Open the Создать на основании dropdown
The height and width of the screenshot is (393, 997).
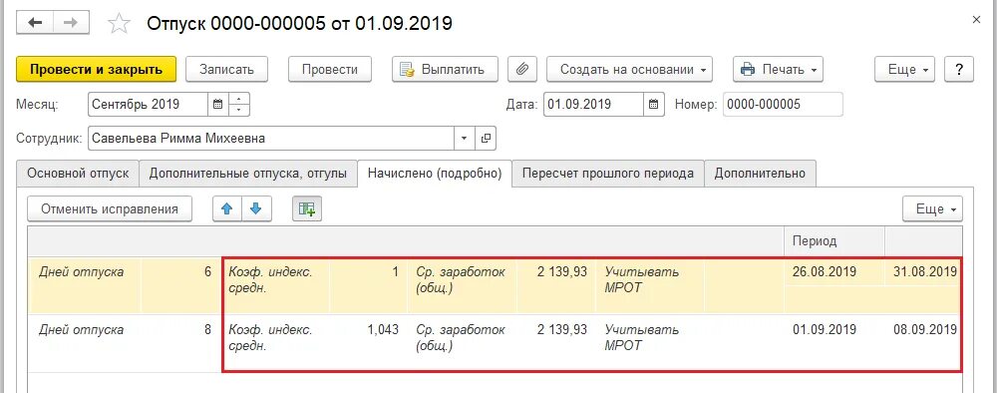(629, 69)
